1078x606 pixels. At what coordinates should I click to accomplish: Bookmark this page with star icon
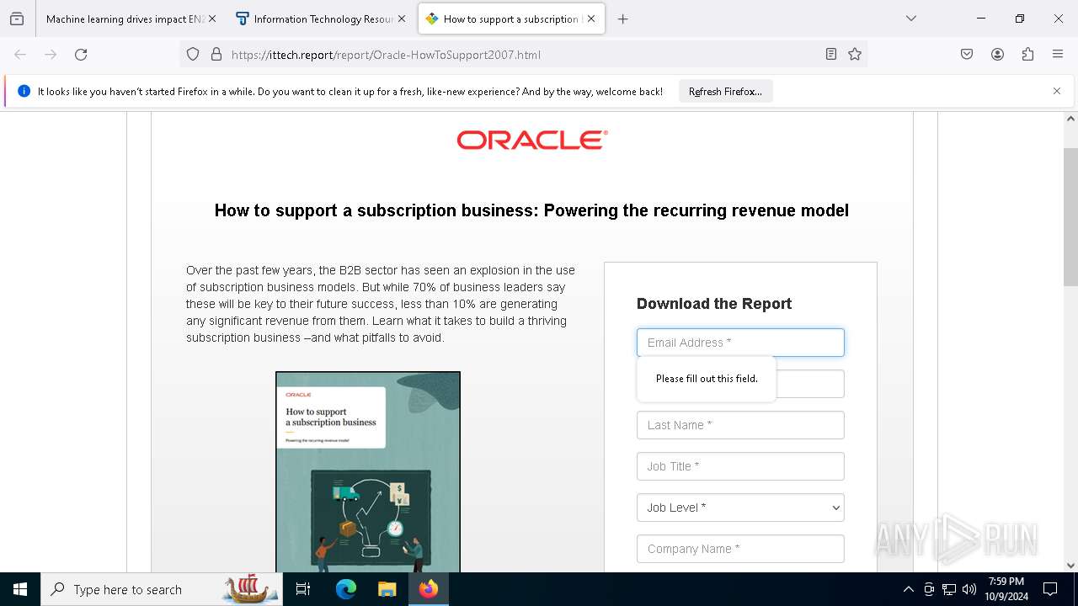pos(855,55)
